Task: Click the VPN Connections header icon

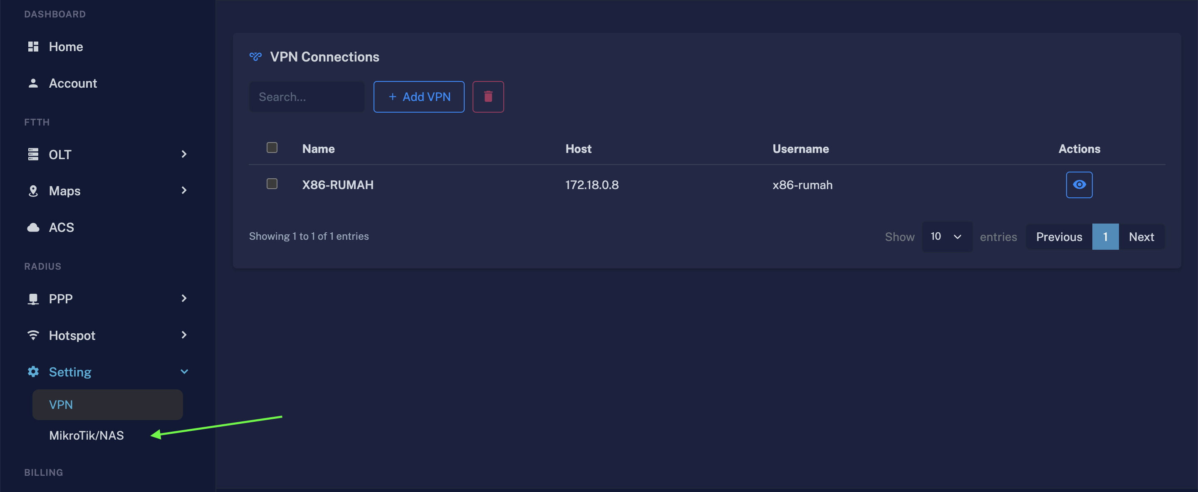Action: pos(255,57)
